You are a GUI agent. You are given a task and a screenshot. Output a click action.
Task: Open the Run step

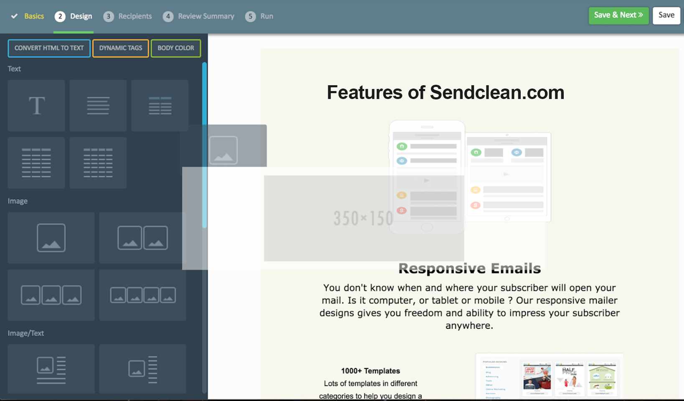coord(259,16)
